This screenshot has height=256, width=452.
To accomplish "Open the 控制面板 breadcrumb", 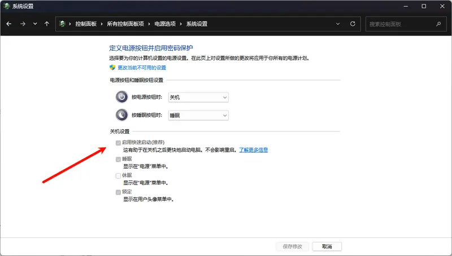I will coord(86,24).
